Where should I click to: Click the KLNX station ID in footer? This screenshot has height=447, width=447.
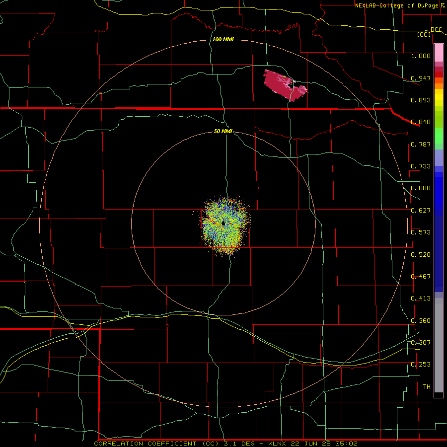(x=277, y=444)
